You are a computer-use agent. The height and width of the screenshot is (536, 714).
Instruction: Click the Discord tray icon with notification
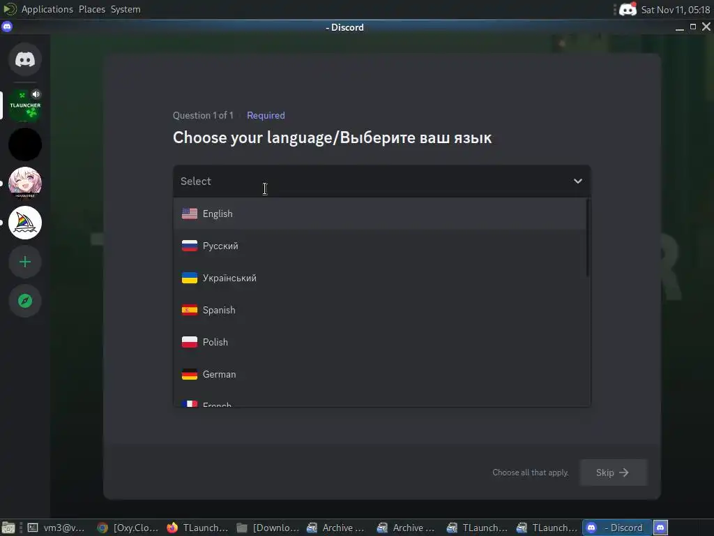click(628, 9)
